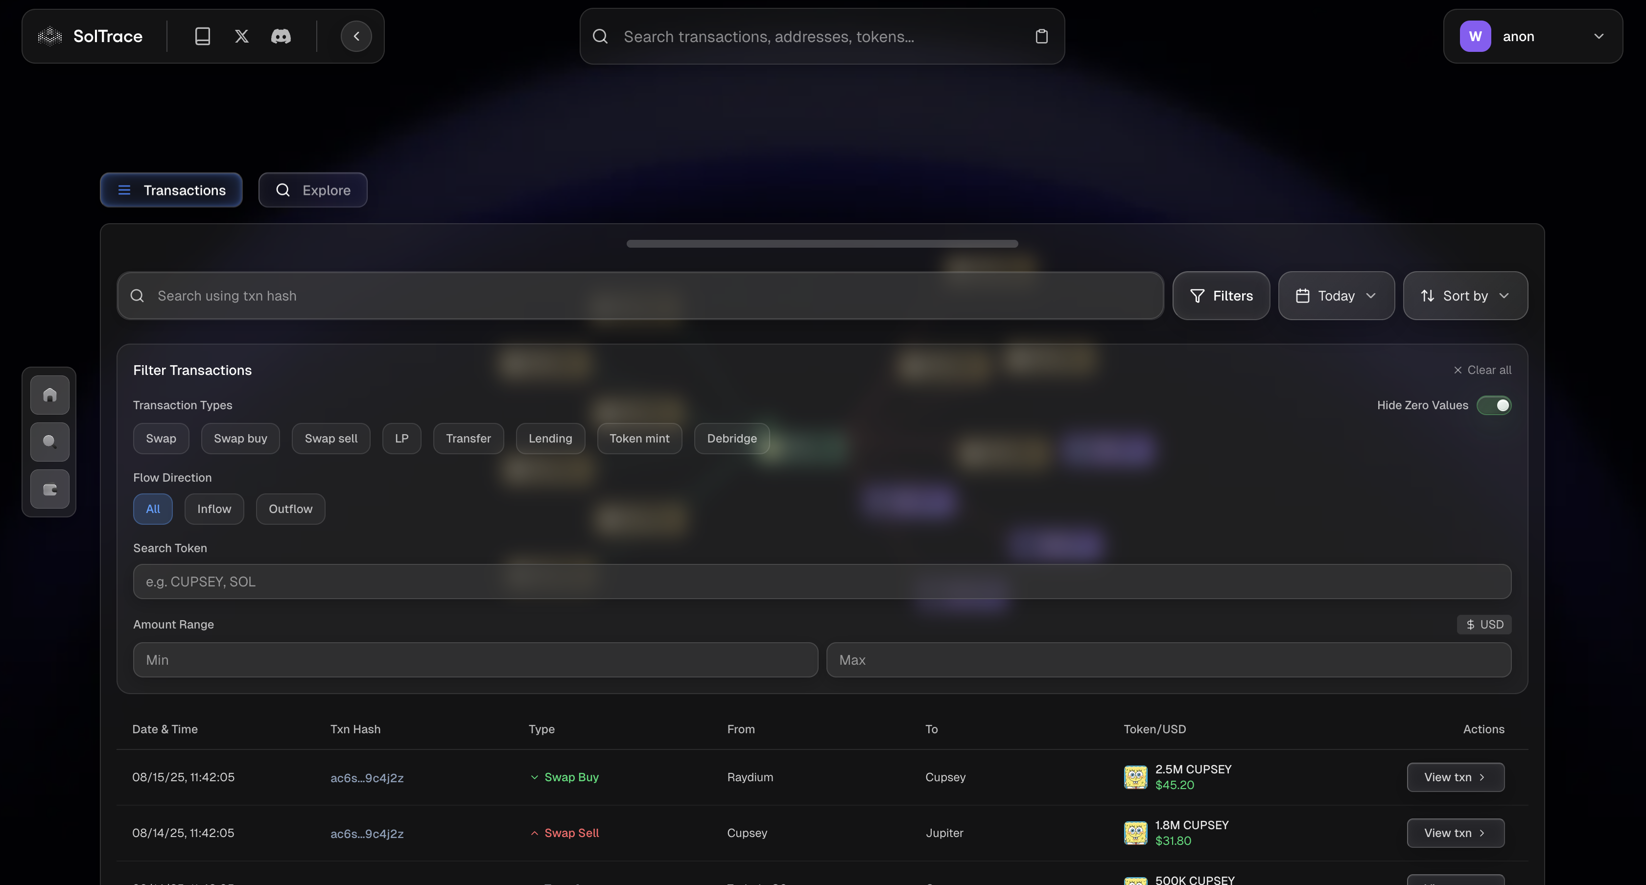Open the wallet icon in the left sidebar

[49, 489]
